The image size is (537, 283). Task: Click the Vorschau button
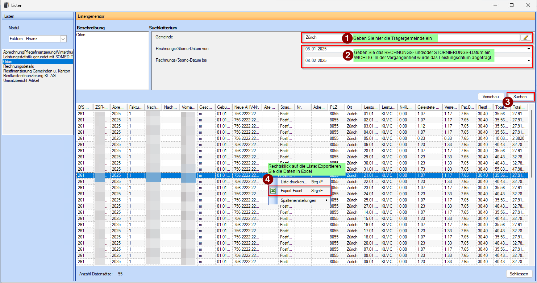pos(491,97)
